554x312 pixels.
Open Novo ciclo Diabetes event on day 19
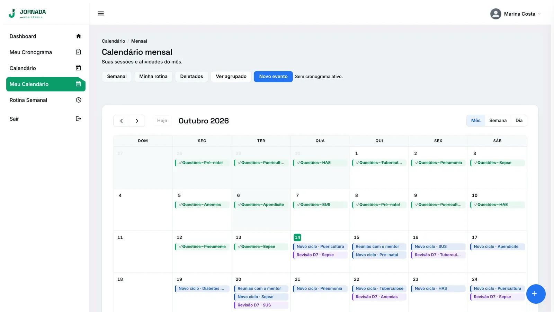point(202,288)
